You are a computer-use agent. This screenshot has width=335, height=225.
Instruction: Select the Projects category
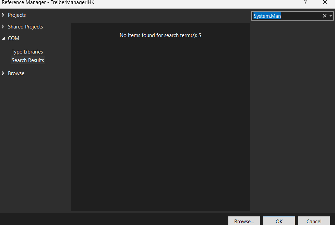coord(17,15)
